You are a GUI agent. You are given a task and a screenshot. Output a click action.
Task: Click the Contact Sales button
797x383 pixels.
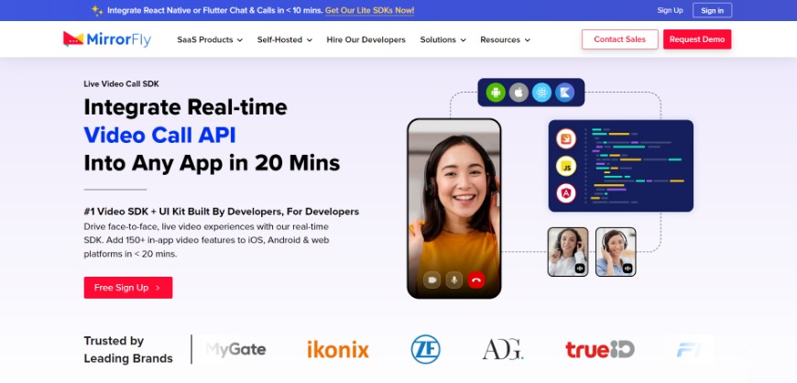coord(619,39)
